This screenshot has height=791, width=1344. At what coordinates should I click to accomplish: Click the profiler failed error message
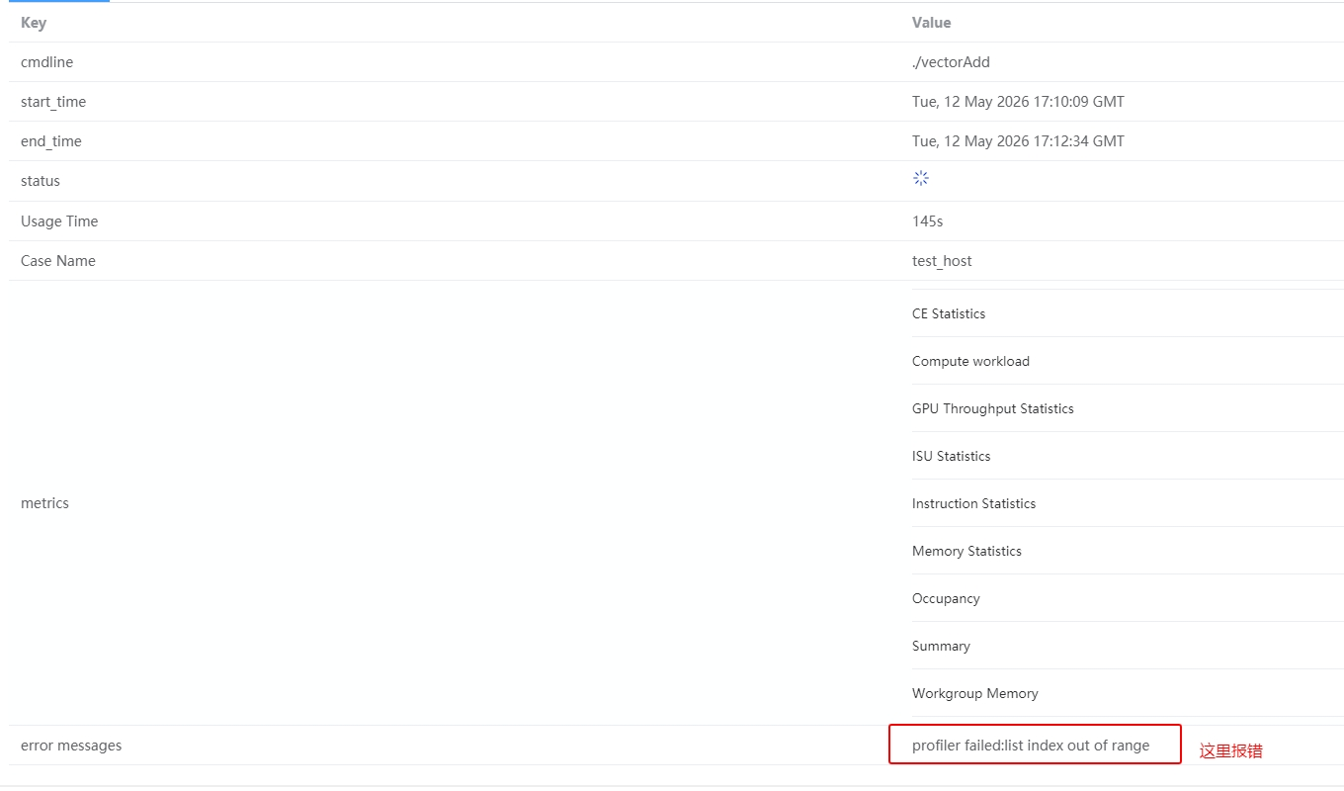pyautogui.click(x=1031, y=746)
